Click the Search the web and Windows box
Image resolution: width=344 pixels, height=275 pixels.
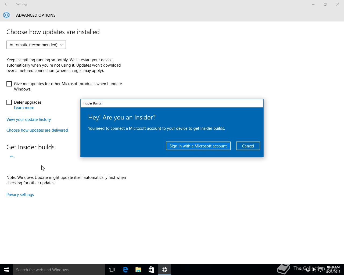click(x=59, y=270)
